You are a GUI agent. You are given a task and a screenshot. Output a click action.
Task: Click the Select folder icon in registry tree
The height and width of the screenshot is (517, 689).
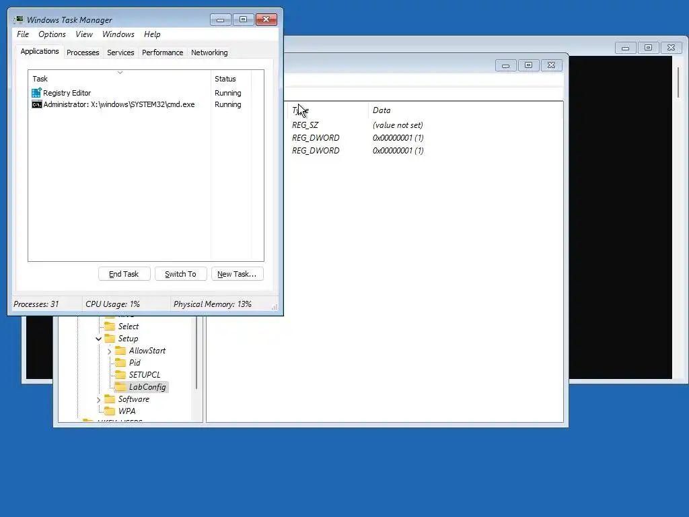click(110, 326)
